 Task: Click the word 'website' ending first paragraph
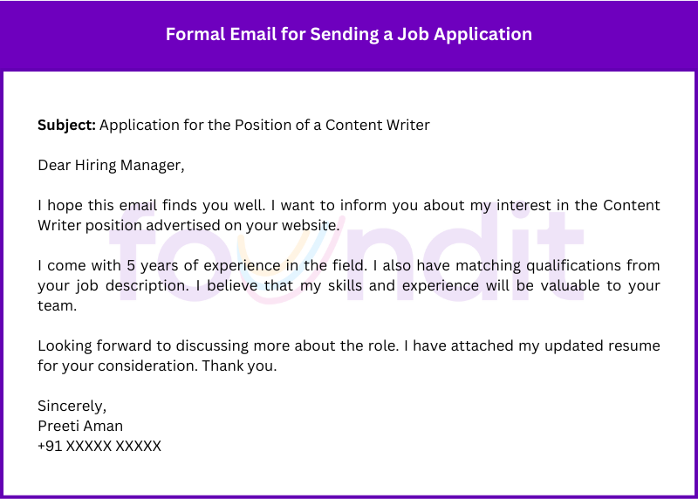(x=310, y=225)
